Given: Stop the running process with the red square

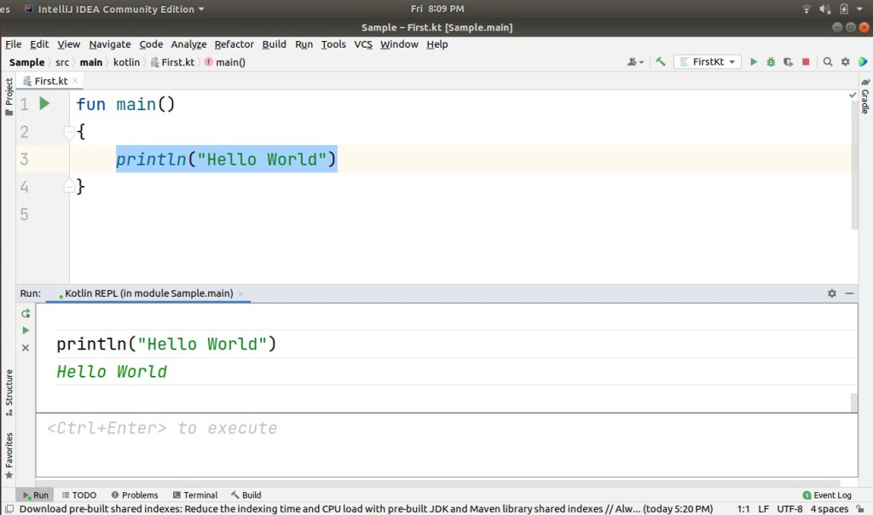Looking at the screenshot, I should pyautogui.click(x=805, y=61).
